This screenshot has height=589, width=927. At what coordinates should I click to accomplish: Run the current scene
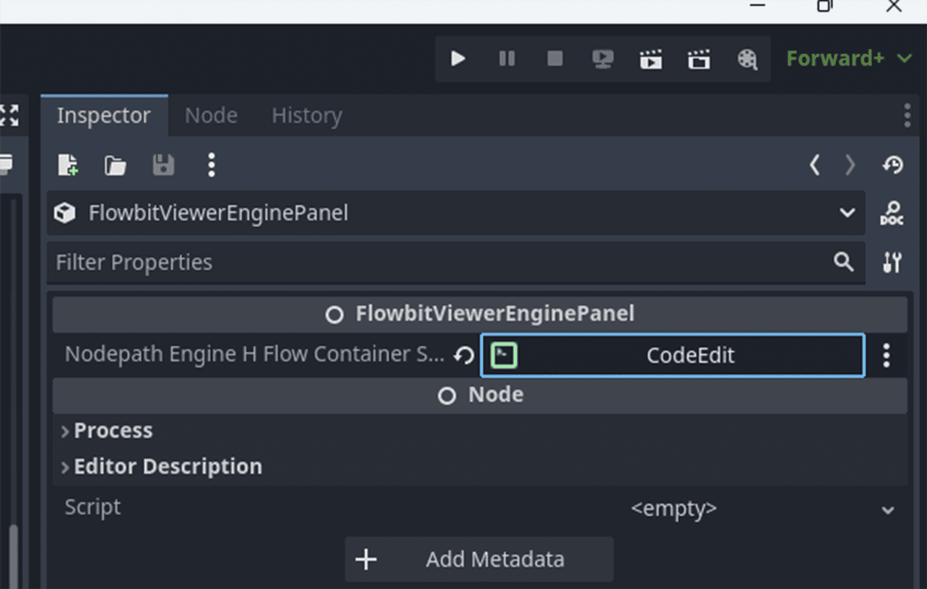tap(651, 59)
